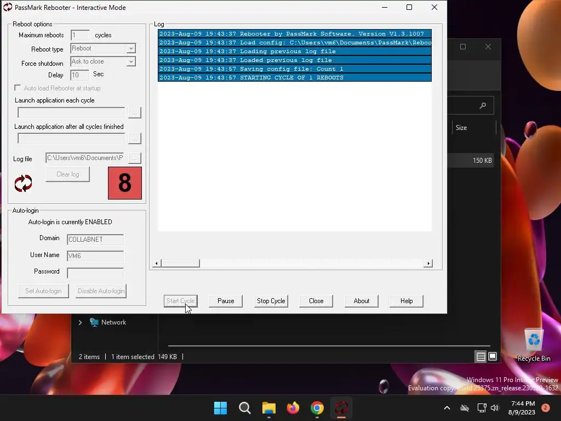Click the Disable Auto-login button
The width and height of the screenshot is (561, 421).
click(x=101, y=291)
